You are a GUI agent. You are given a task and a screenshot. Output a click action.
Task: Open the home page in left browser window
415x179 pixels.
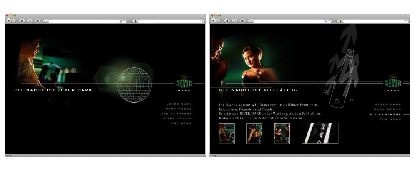38,21
